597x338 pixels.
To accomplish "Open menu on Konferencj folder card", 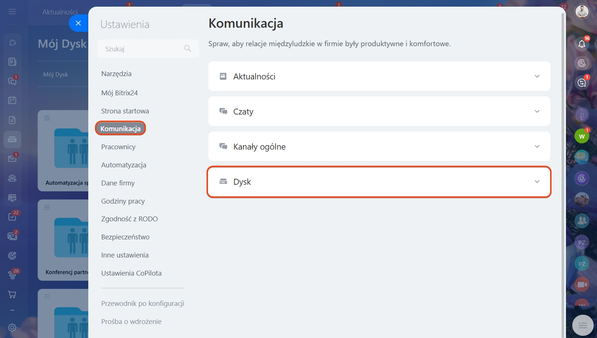I will tap(47, 207).
